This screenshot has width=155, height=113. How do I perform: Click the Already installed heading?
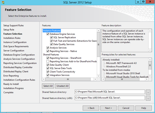111,60
